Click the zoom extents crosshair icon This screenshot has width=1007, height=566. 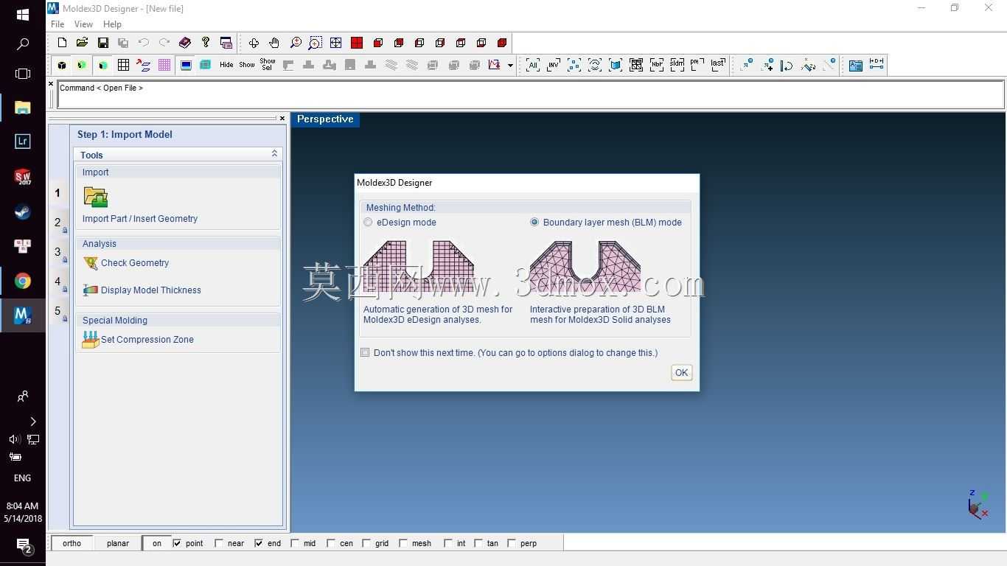(336, 43)
